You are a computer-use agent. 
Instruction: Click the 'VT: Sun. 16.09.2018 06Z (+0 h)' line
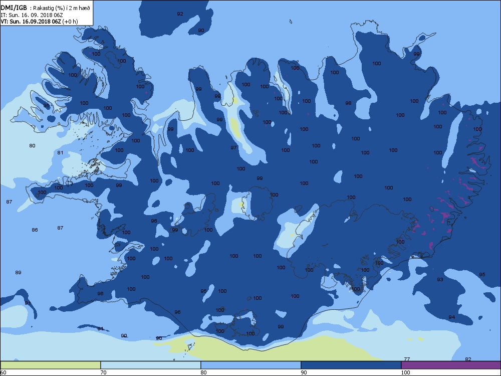coord(39,22)
